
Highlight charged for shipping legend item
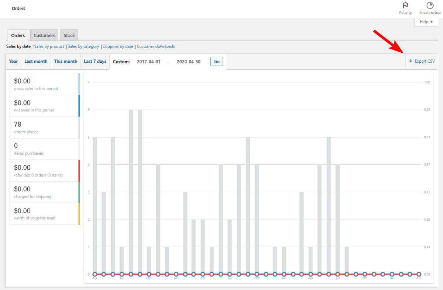tap(45, 192)
